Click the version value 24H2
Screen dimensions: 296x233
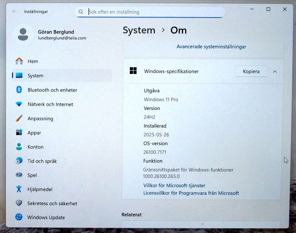pyautogui.click(x=150, y=117)
